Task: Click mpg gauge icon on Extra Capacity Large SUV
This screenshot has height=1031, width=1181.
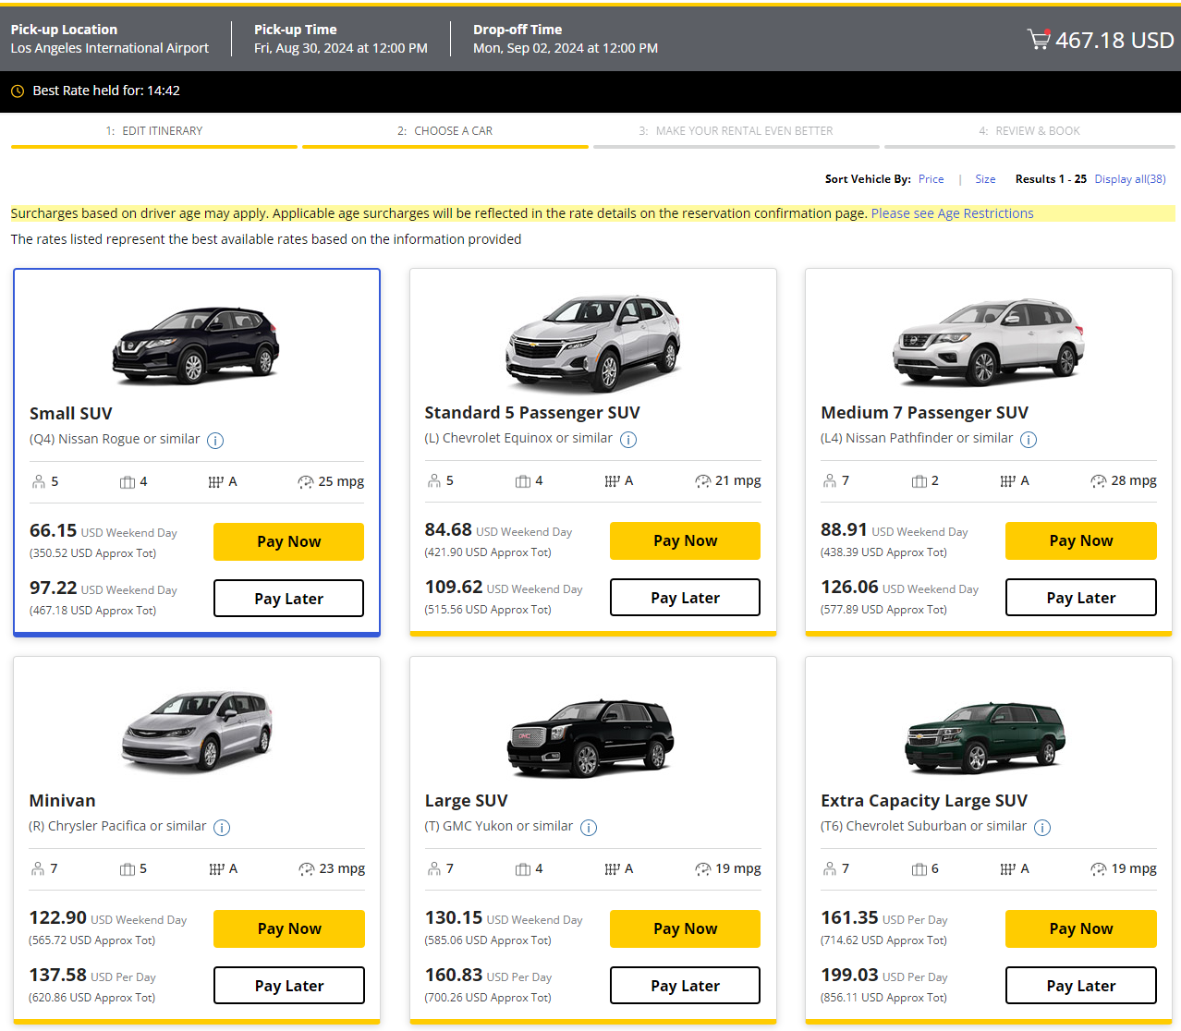Action: click(1099, 869)
